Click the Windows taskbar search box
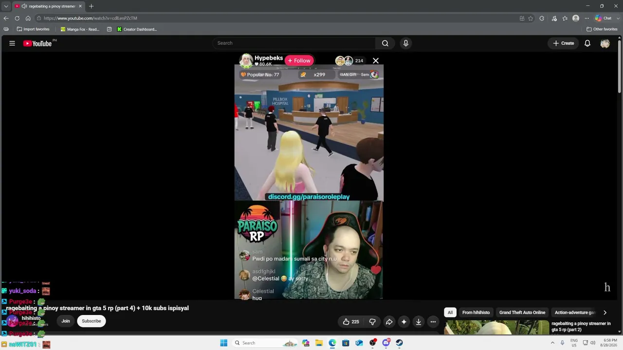This screenshot has height=350, width=623. coord(265,343)
